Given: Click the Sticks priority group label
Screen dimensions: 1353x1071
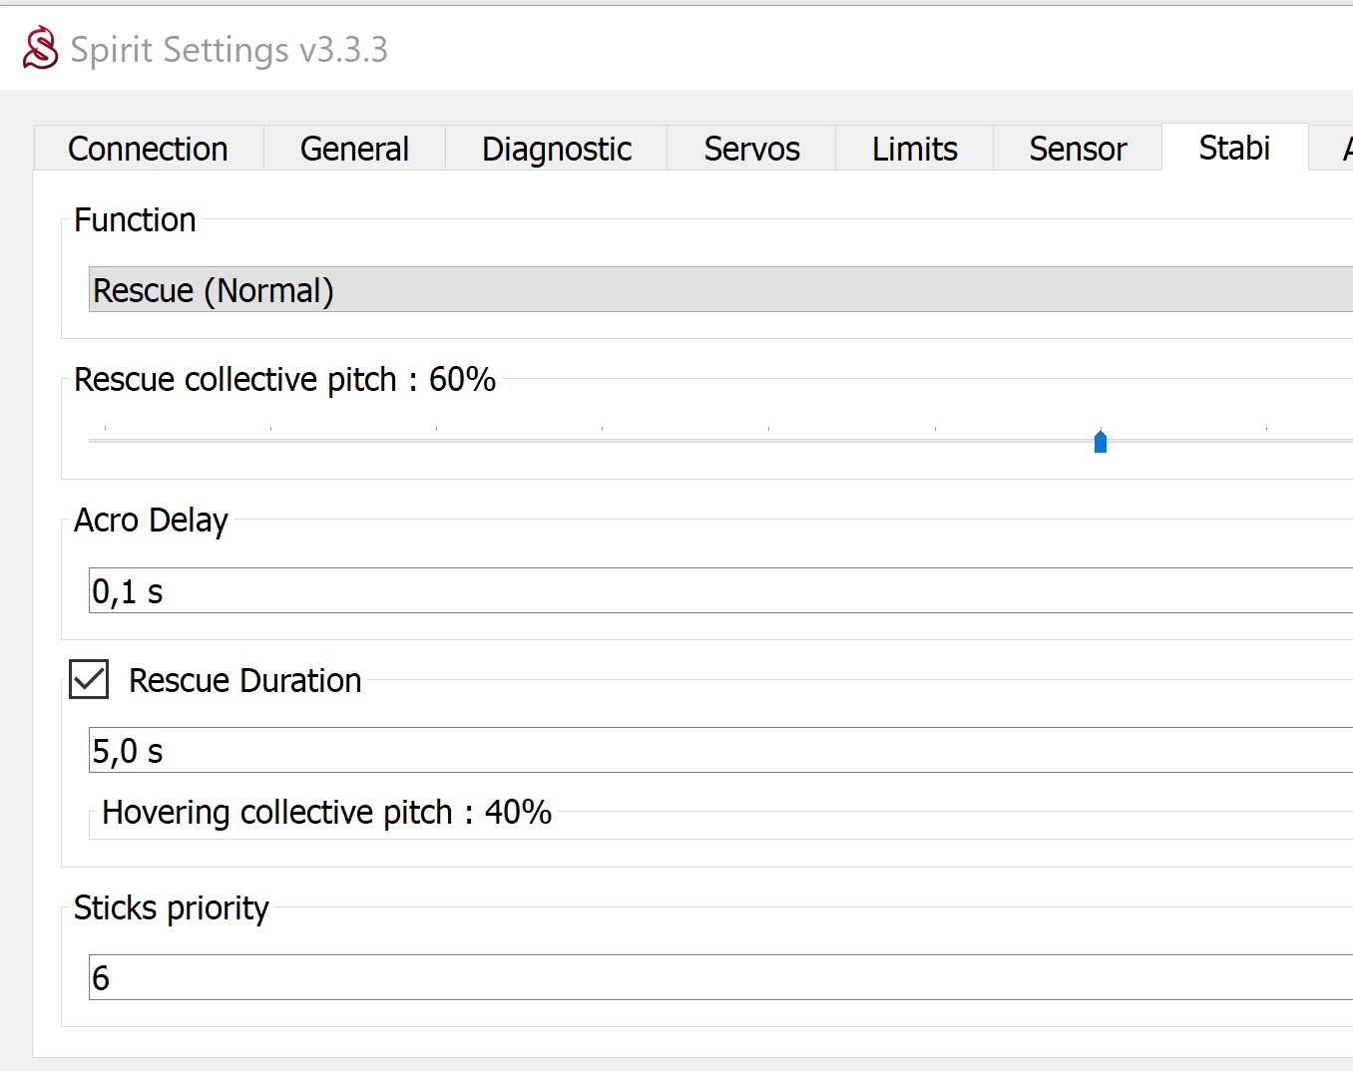Looking at the screenshot, I should [x=172, y=908].
